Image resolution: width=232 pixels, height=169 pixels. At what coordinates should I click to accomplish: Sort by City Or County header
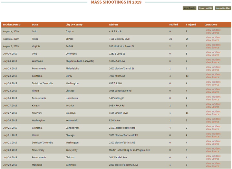click(74, 25)
